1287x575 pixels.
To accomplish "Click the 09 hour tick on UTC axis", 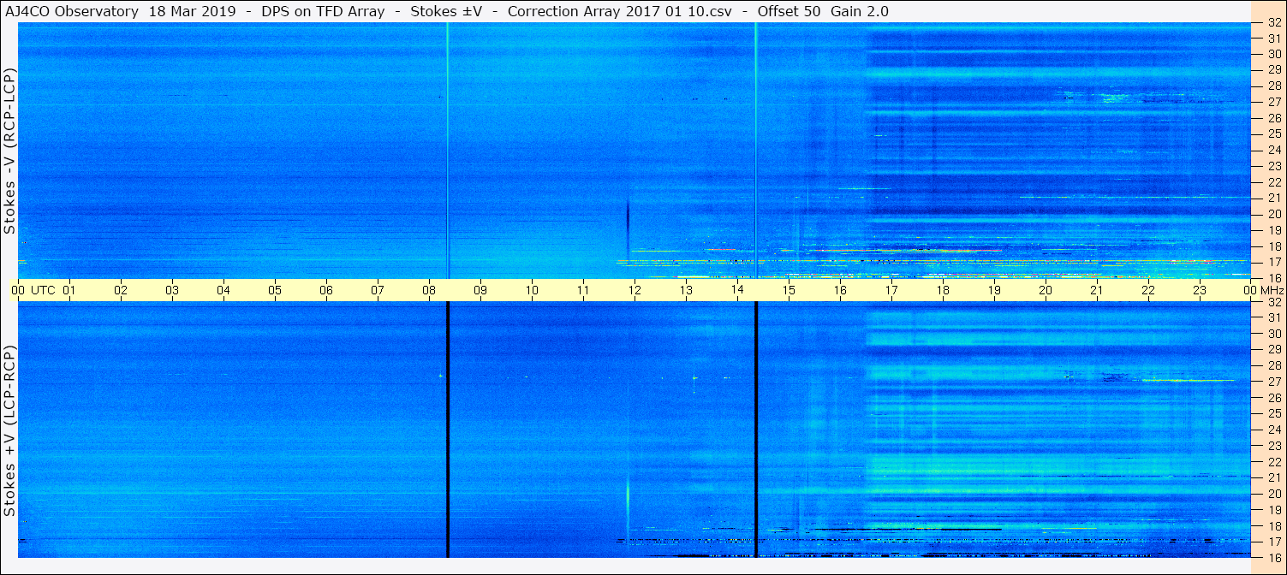I will pos(480,290).
